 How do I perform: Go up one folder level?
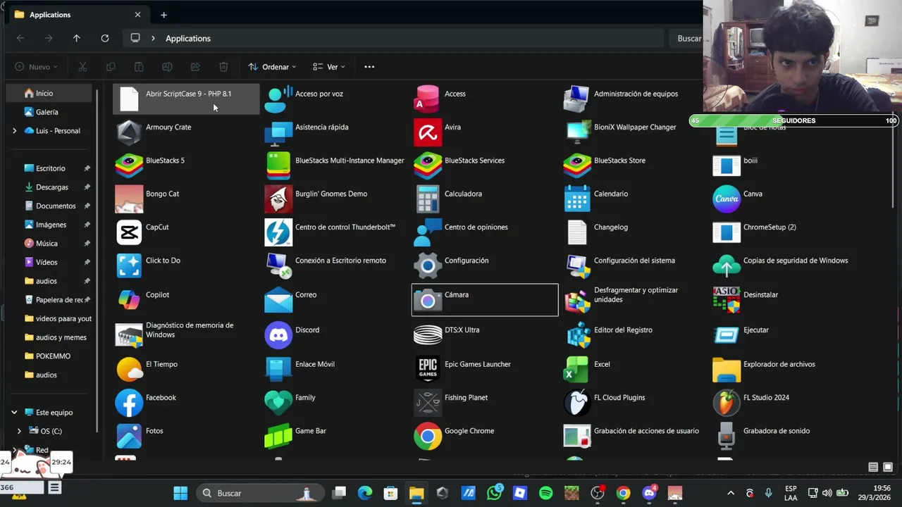point(77,39)
